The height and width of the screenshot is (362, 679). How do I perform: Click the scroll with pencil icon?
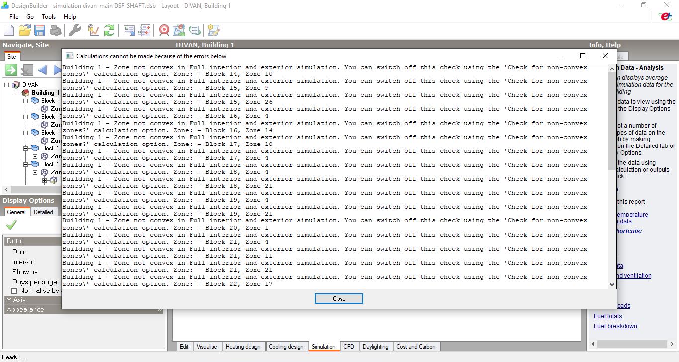click(x=214, y=30)
